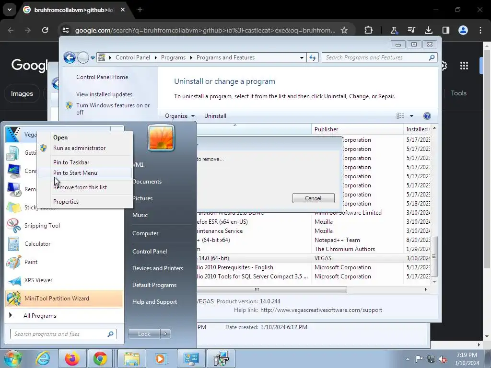Open the view options dropdown arrow
The height and width of the screenshot is (368, 491).
[411, 116]
